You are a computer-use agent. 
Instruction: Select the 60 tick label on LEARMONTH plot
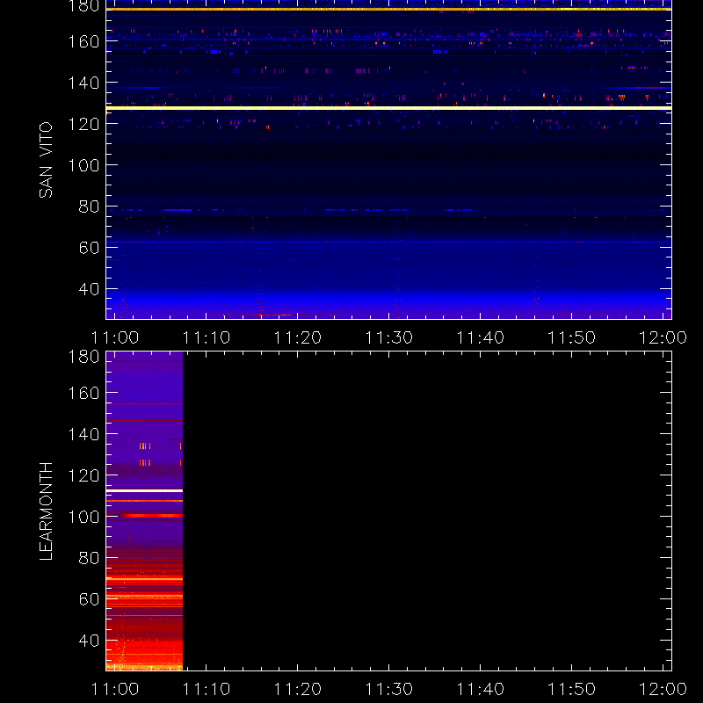click(x=89, y=599)
